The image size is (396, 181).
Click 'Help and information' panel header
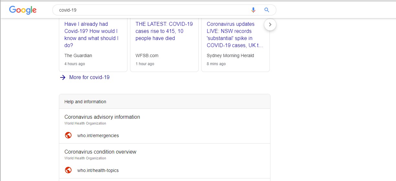point(165,102)
